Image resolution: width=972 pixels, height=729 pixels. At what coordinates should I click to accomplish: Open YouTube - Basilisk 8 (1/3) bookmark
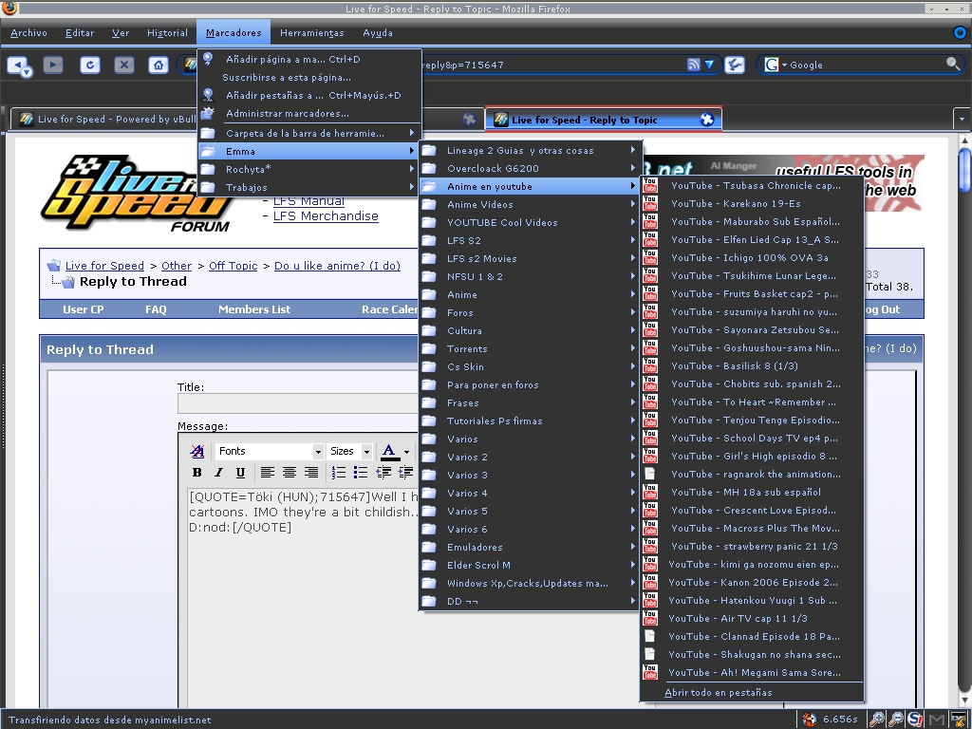click(752, 366)
